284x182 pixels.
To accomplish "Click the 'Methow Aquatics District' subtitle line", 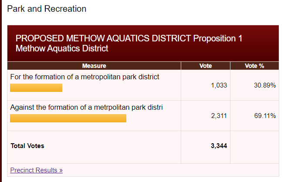I will [62, 49].
